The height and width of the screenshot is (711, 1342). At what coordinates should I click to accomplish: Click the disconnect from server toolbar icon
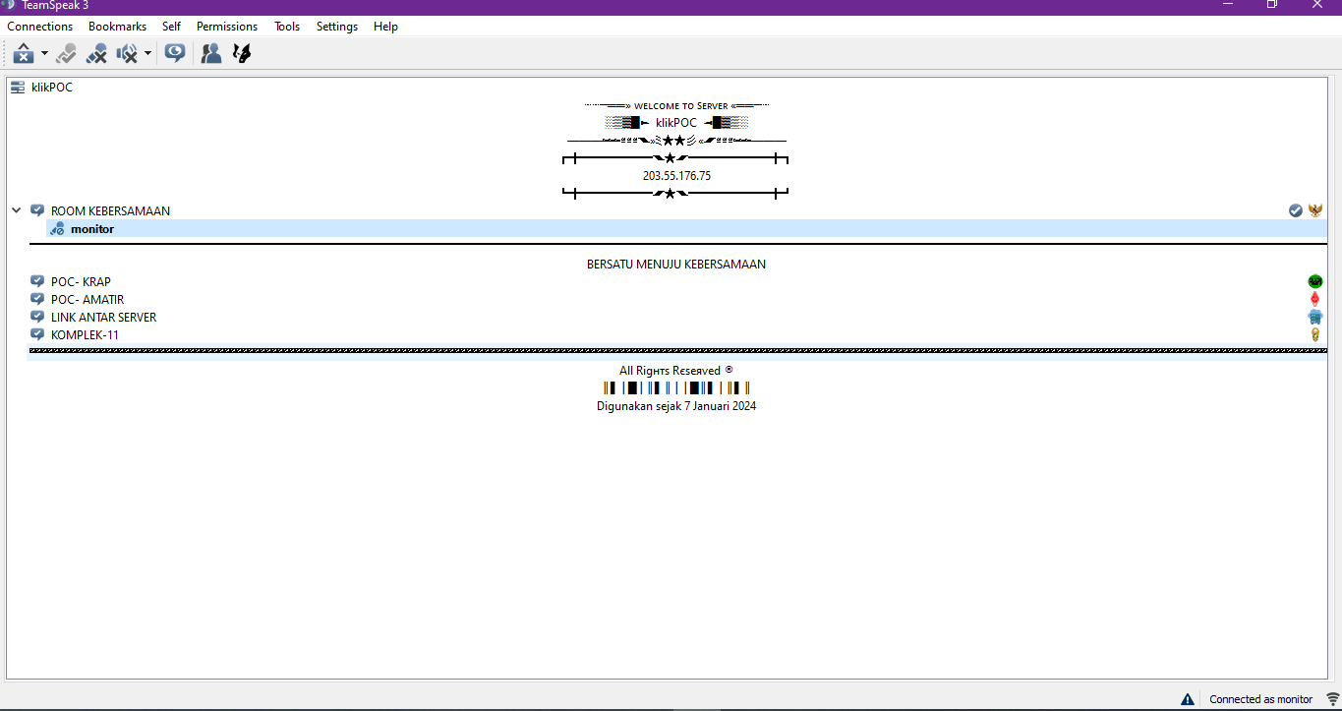tap(24, 53)
